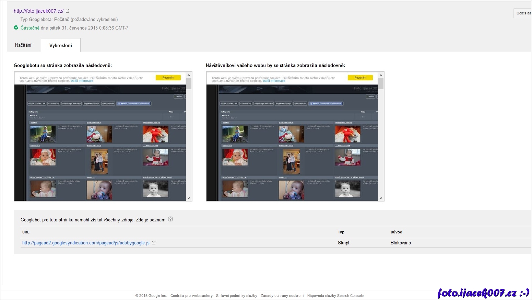Open Centrála pro webmastery footer link
The image size is (532, 300).
(191, 296)
